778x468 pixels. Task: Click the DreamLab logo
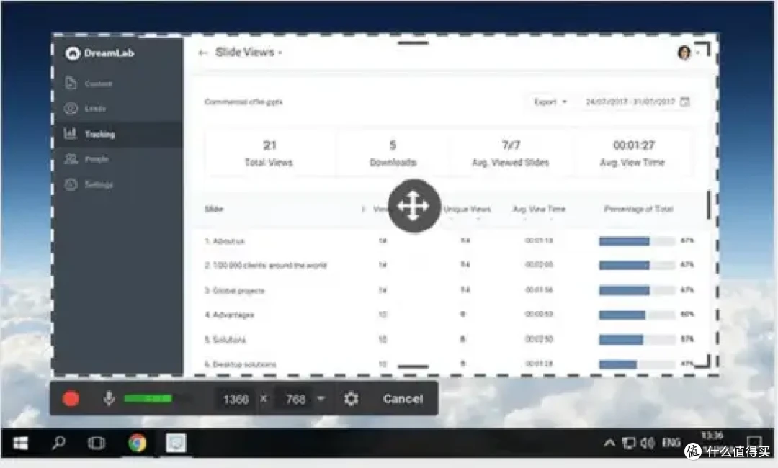click(x=99, y=53)
